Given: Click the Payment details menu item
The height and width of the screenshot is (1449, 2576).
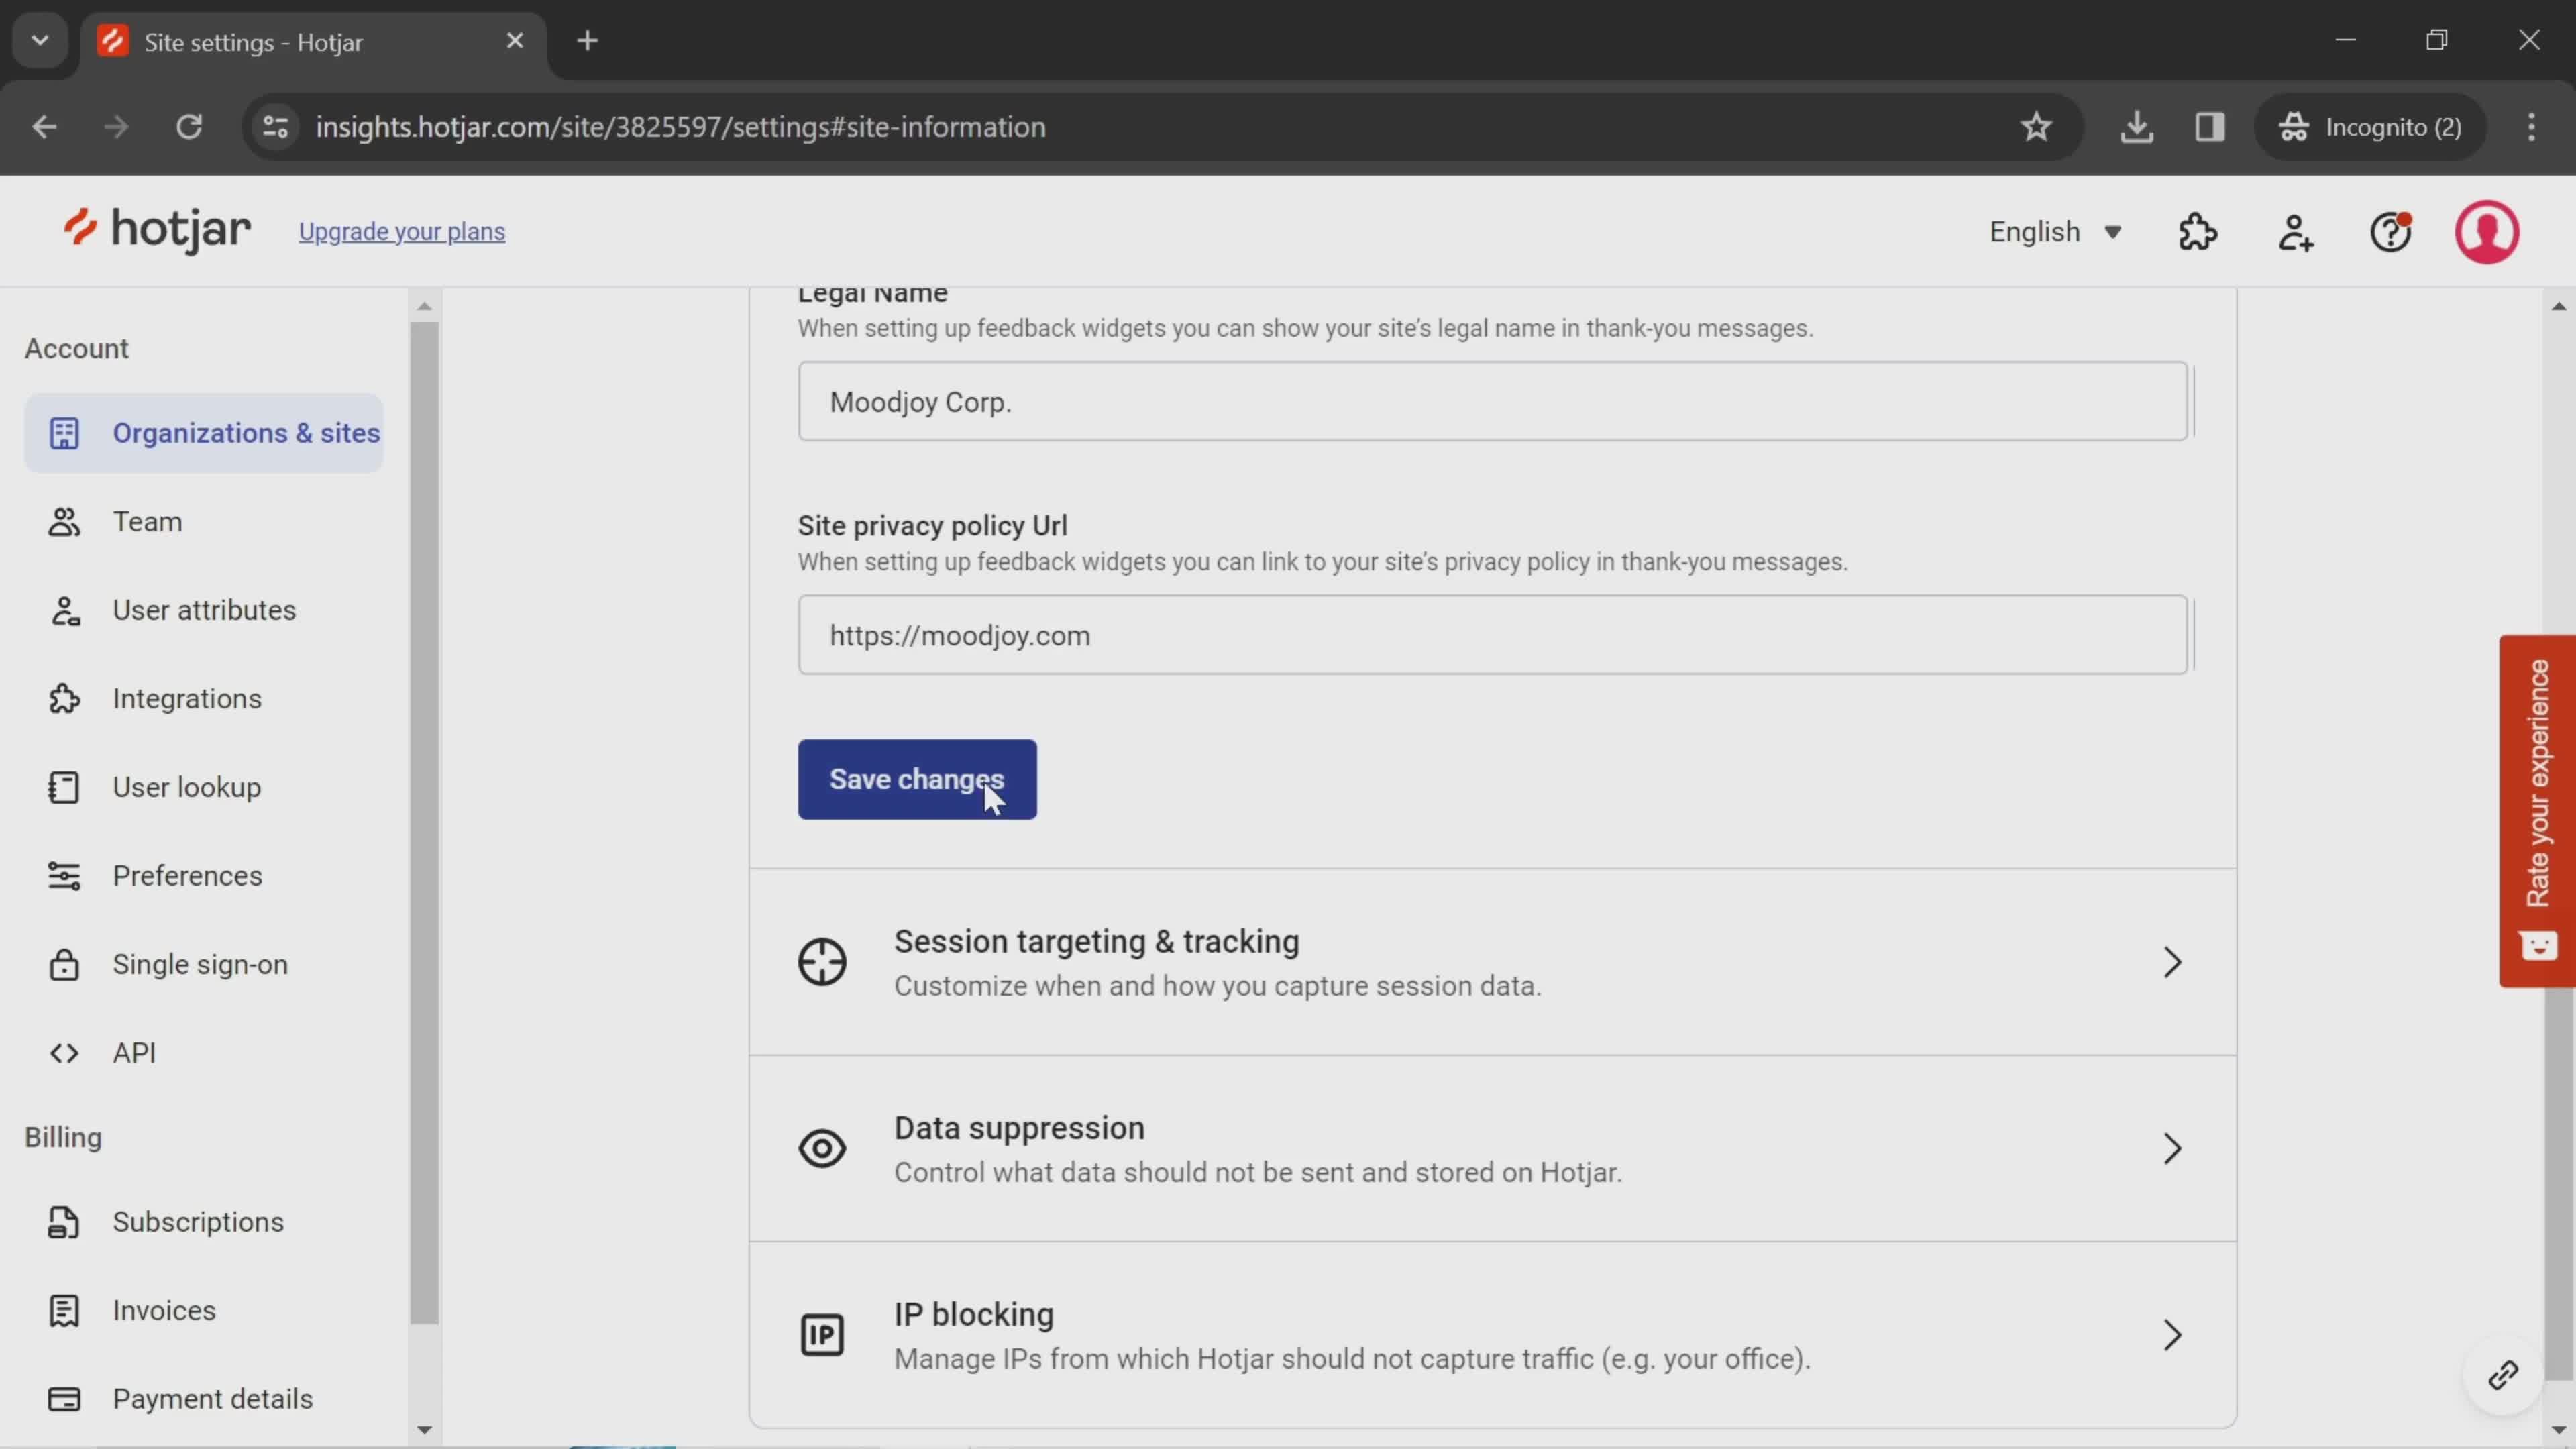Looking at the screenshot, I should 212,1398.
